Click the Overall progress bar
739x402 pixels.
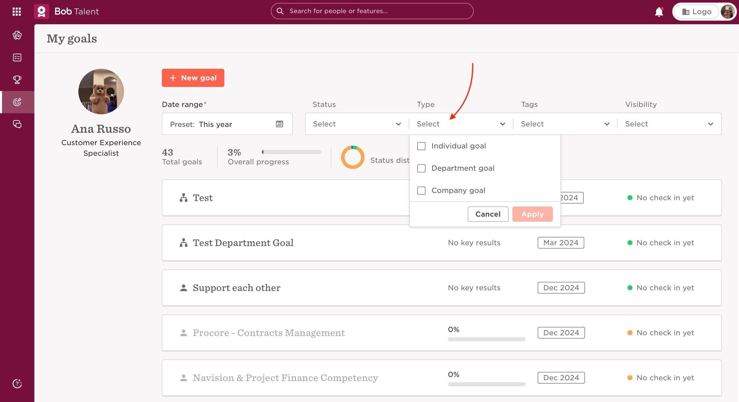click(x=291, y=152)
